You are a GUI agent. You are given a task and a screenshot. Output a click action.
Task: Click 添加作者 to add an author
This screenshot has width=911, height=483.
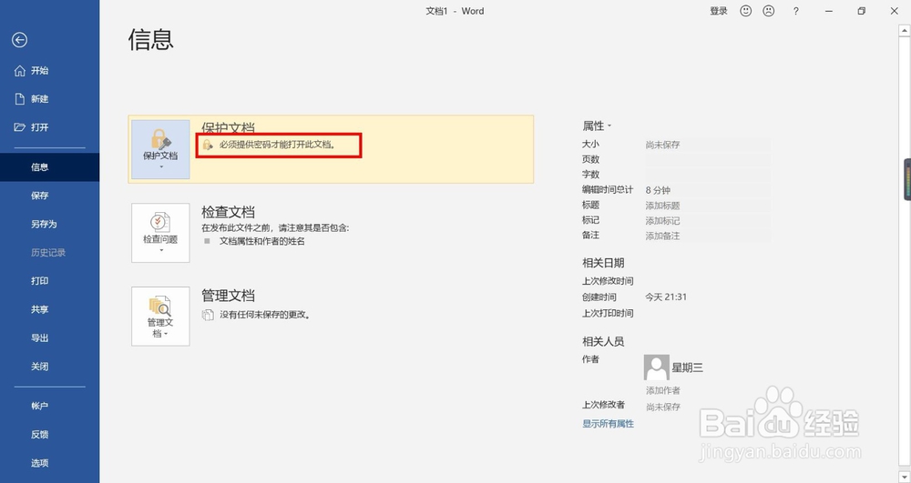pos(663,390)
